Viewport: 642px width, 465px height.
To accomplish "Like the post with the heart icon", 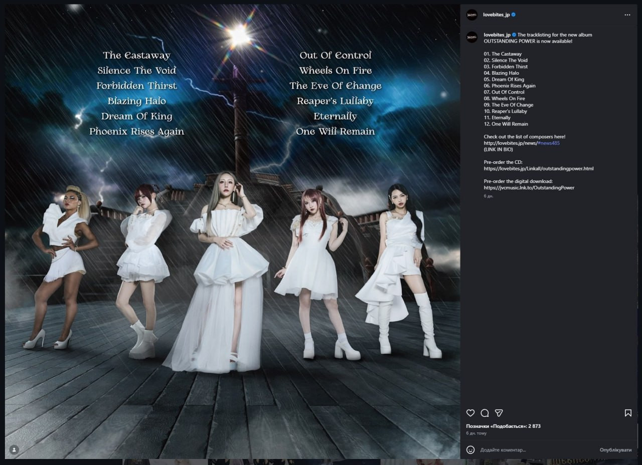I will [470, 413].
